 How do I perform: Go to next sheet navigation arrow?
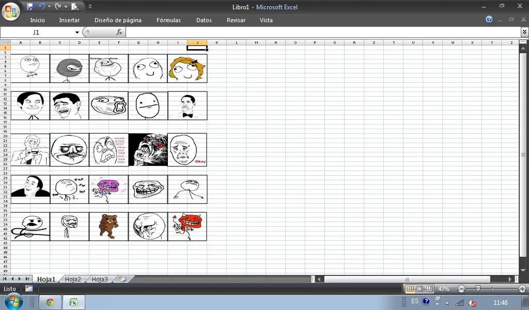click(x=20, y=279)
